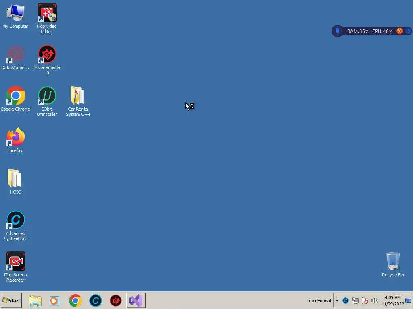
Task: Select Advanced SystemCare desktop shortcut
Action: tap(16, 226)
